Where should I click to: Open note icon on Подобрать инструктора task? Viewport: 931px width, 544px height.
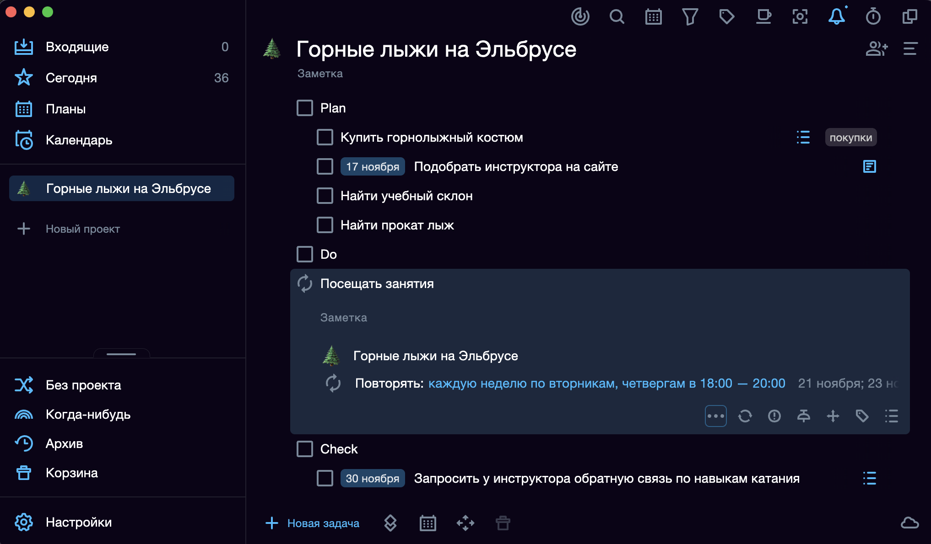(x=869, y=166)
